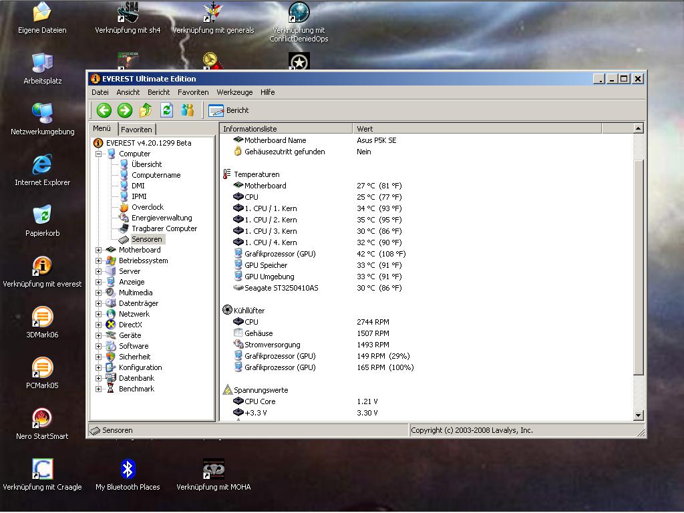
Task: Open the Favoriten menu in the menu bar
Action: [193, 92]
